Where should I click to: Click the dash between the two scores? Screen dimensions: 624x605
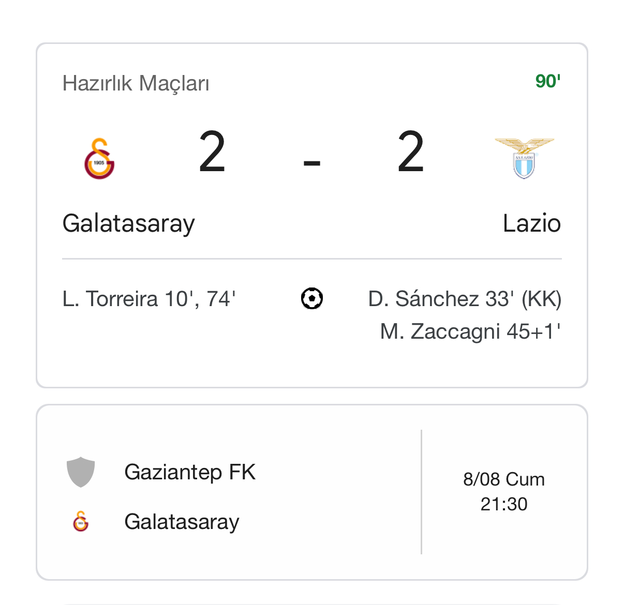click(x=312, y=163)
